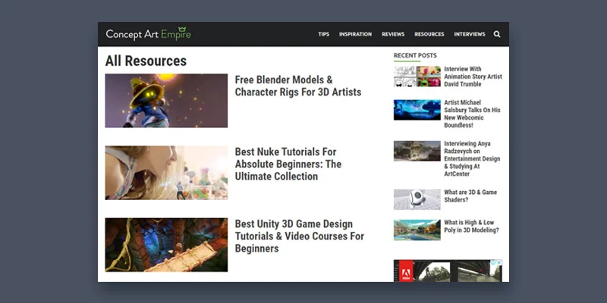This screenshot has width=607, height=303.
Task: Open the Inspiration menu item
Action: coord(355,34)
